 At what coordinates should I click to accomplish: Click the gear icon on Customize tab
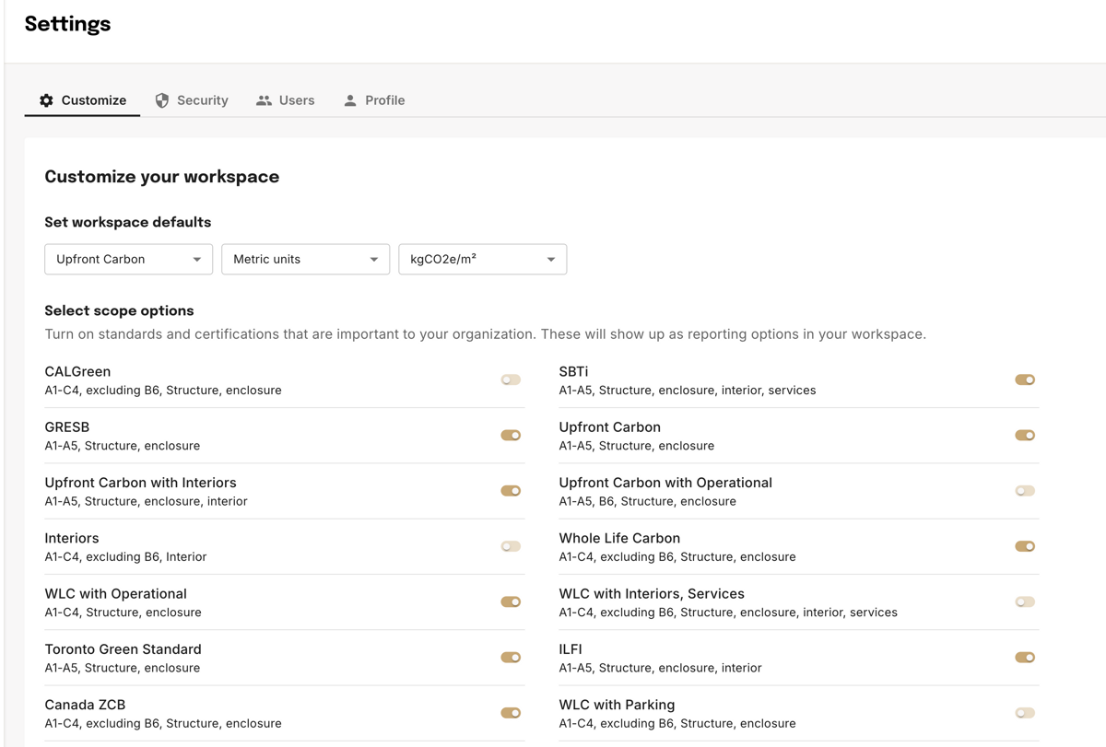46,100
